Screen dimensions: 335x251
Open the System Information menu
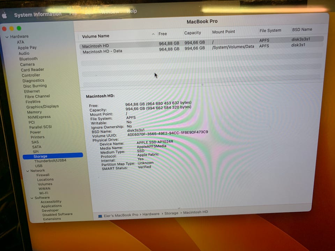(38, 15)
